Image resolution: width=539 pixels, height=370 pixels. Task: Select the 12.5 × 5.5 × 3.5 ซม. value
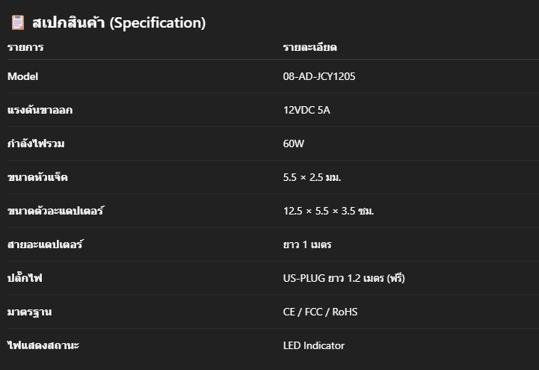328,211
